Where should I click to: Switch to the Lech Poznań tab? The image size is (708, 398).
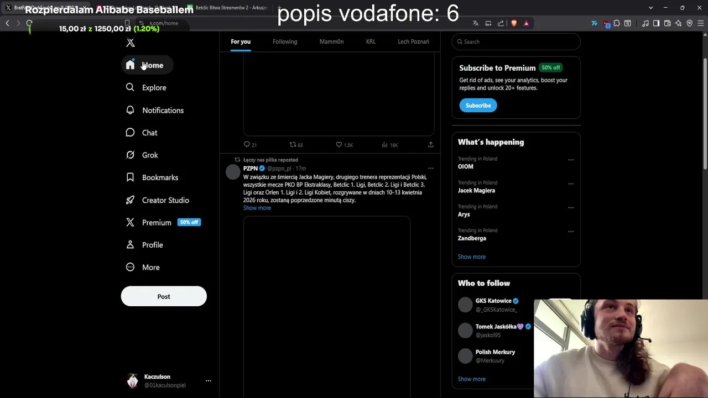413,41
